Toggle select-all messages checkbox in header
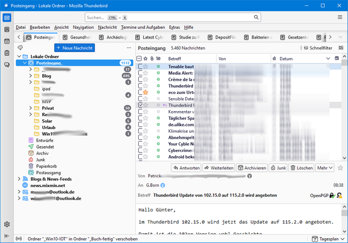 tap(139, 59)
